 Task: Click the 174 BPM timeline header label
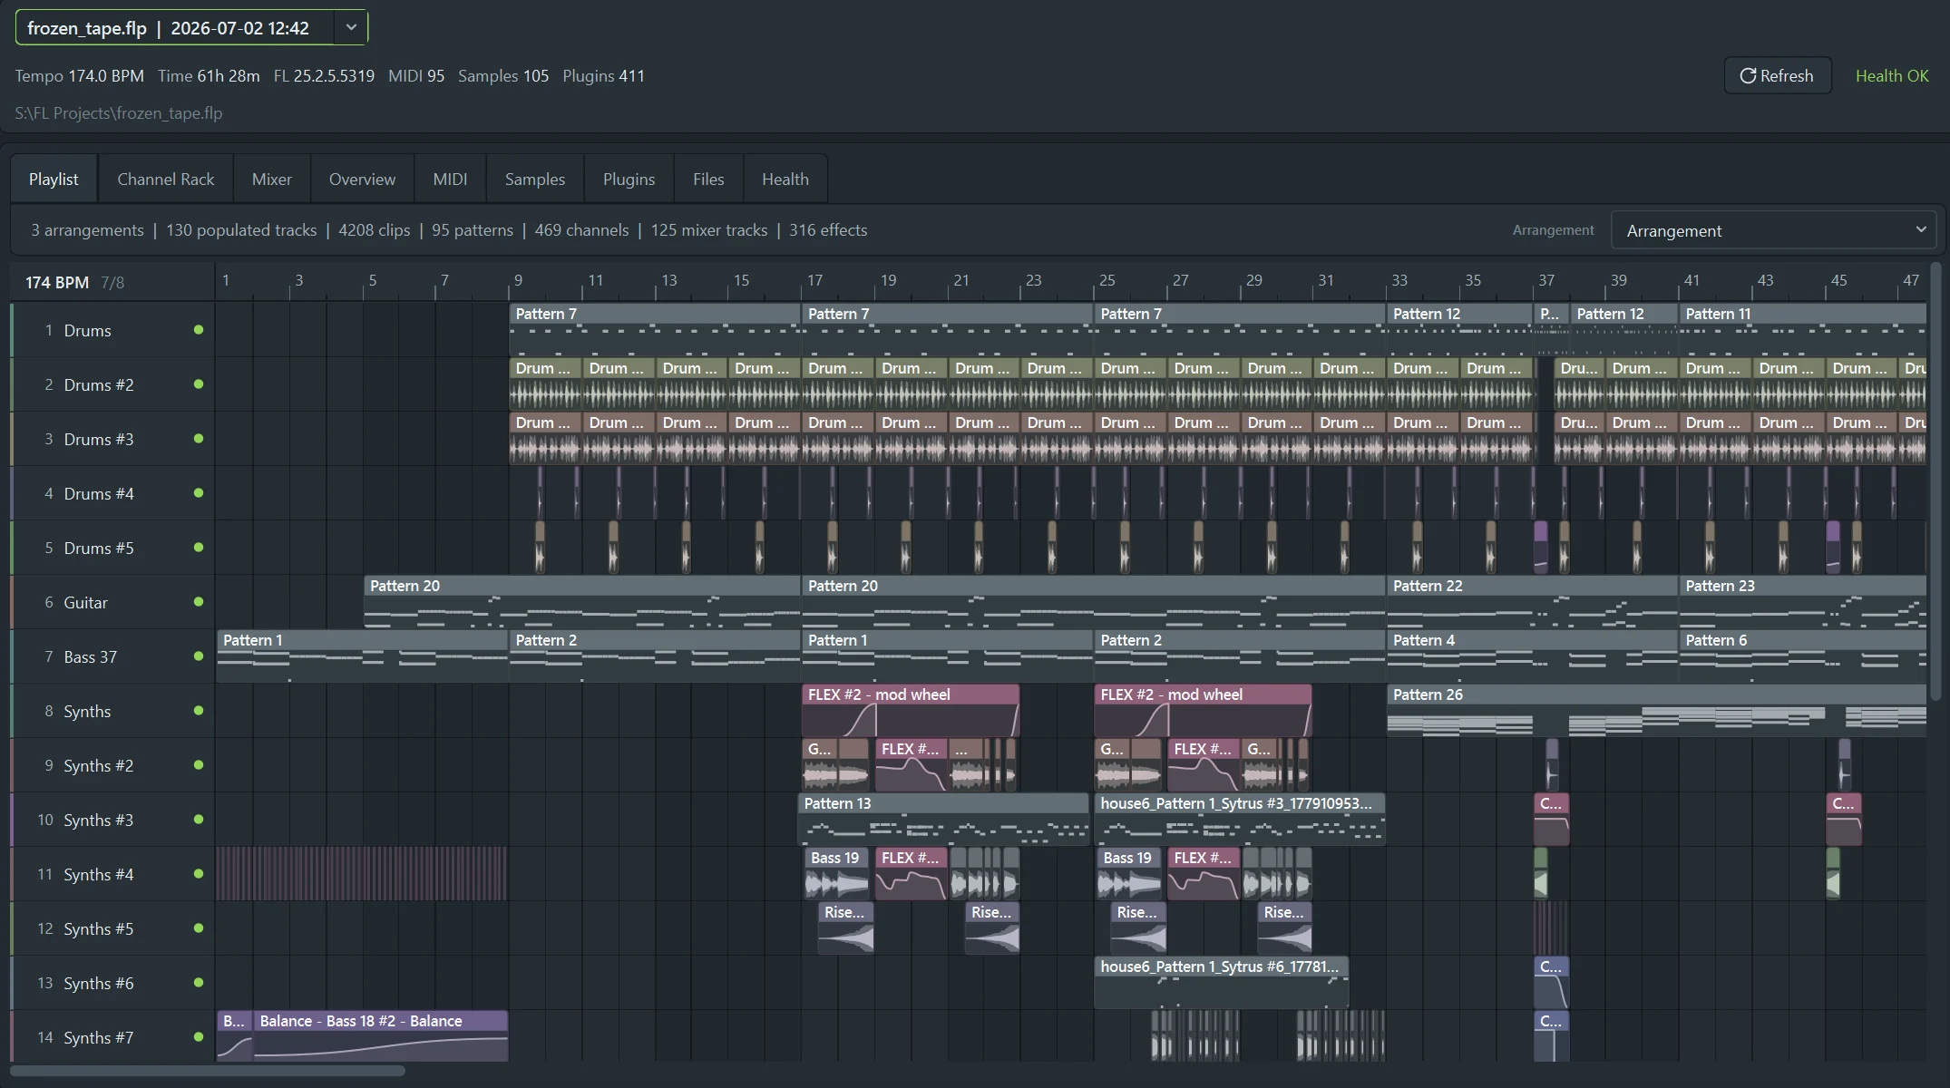(57, 283)
